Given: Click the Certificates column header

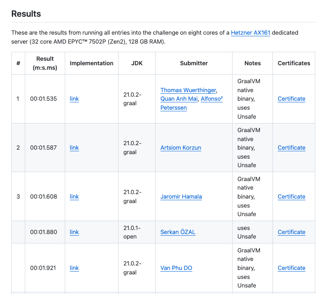Looking at the screenshot, I should (x=294, y=63).
